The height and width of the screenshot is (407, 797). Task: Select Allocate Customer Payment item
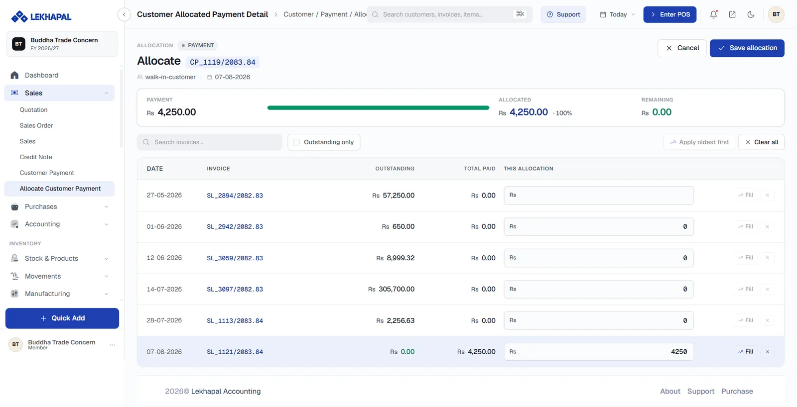59,189
